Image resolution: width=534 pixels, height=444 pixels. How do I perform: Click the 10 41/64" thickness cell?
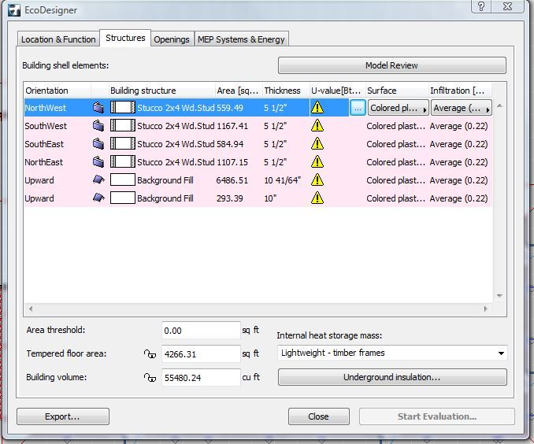click(282, 180)
